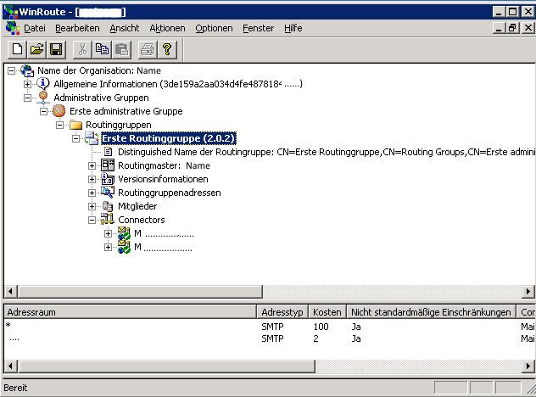The height and width of the screenshot is (397, 536).
Task: Click the Routinggruppen folder icon
Action: pyautogui.click(x=75, y=125)
